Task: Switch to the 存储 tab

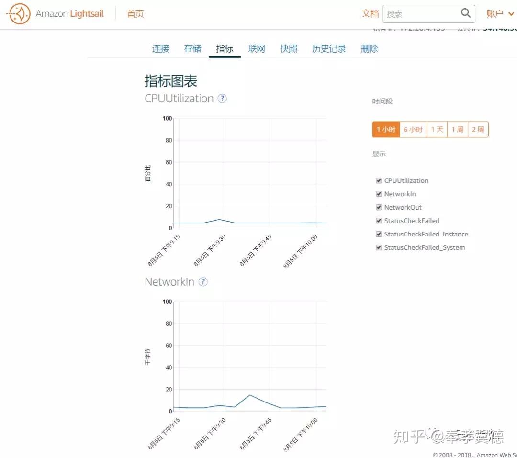Action: (x=192, y=48)
